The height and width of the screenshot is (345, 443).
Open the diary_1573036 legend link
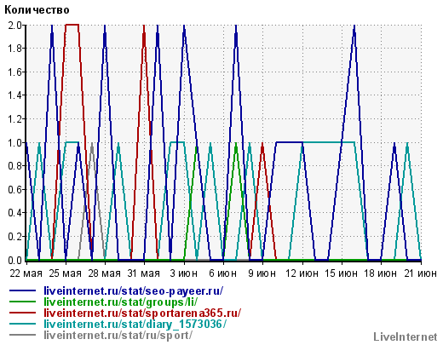pos(135,324)
